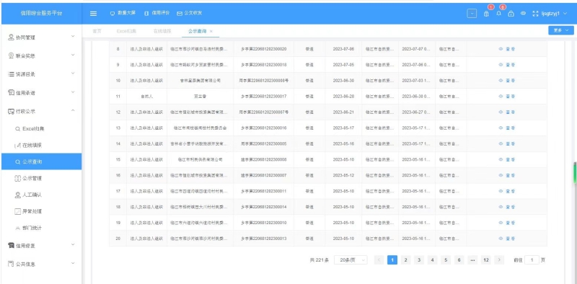The height and width of the screenshot is (284, 577).
Task: Switch to the 首页 tab
Action: [x=97, y=31]
